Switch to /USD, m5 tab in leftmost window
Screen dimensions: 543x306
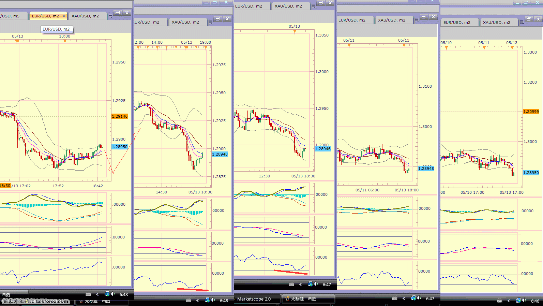14,16
